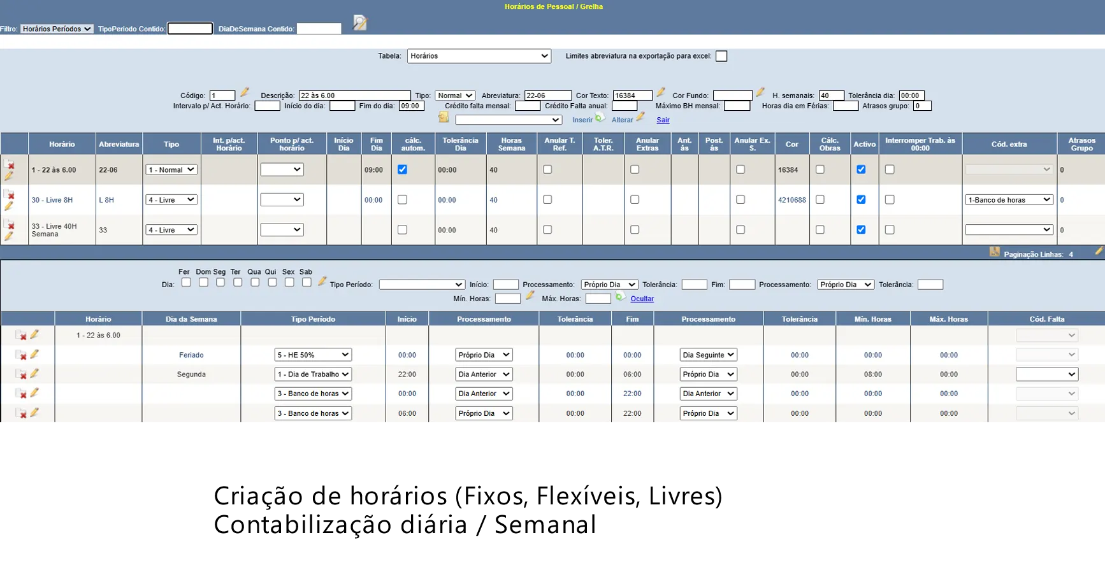Delete the Feriado period row
This screenshot has width=1105, height=577.
pyautogui.click(x=21, y=355)
